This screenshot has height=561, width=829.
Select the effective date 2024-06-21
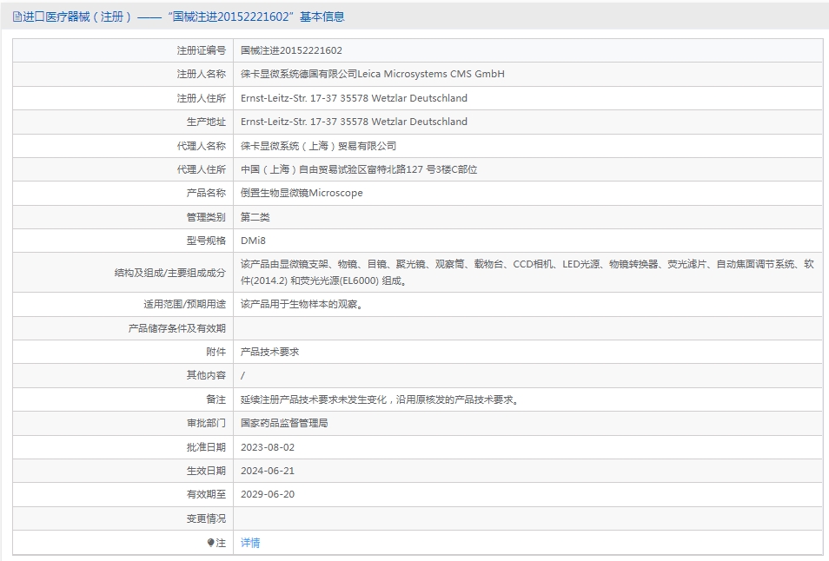tap(268, 471)
